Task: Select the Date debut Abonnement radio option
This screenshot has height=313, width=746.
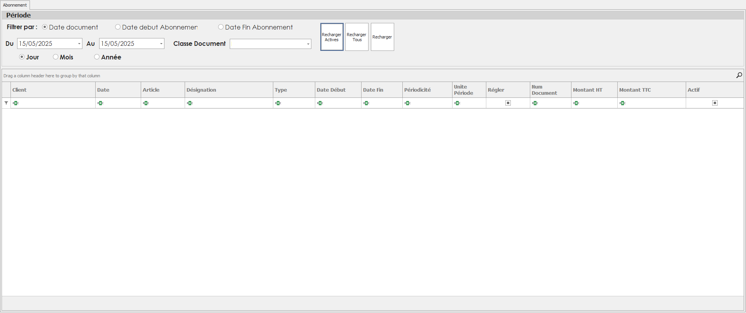Action: coord(118,27)
